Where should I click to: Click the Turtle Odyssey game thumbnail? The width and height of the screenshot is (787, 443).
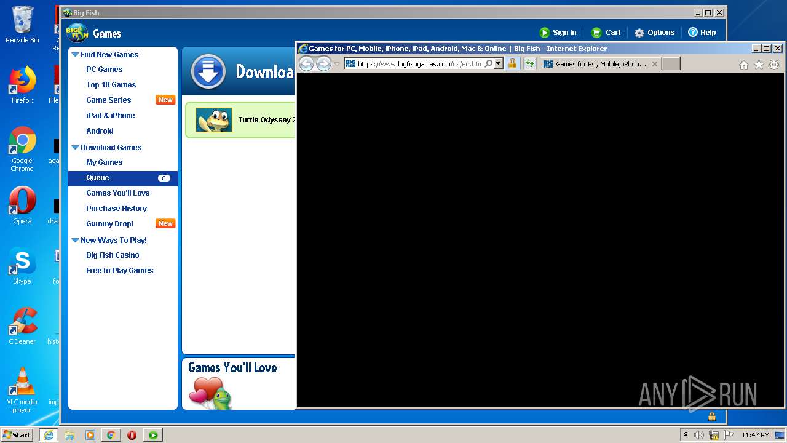(213, 120)
